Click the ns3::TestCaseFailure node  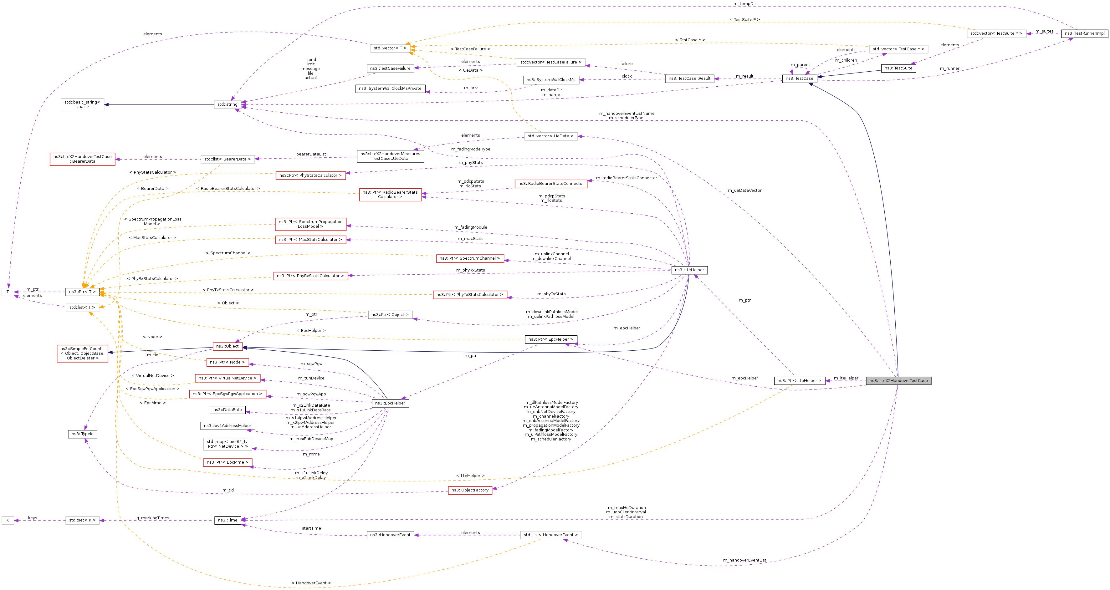(x=391, y=69)
